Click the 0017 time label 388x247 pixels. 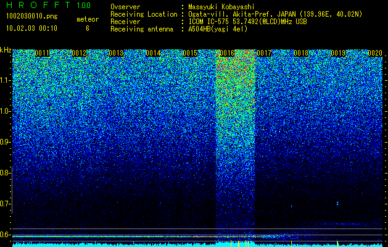point(264,53)
